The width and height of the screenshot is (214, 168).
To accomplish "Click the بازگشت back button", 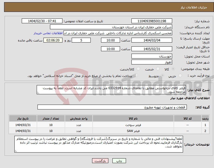I will [100, 161].
